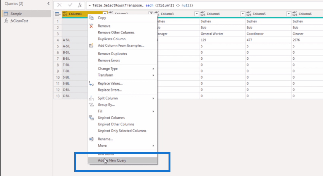Select the fxCleanText query
Image resolution: width=323 pixels, height=176 pixels.
pos(19,21)
